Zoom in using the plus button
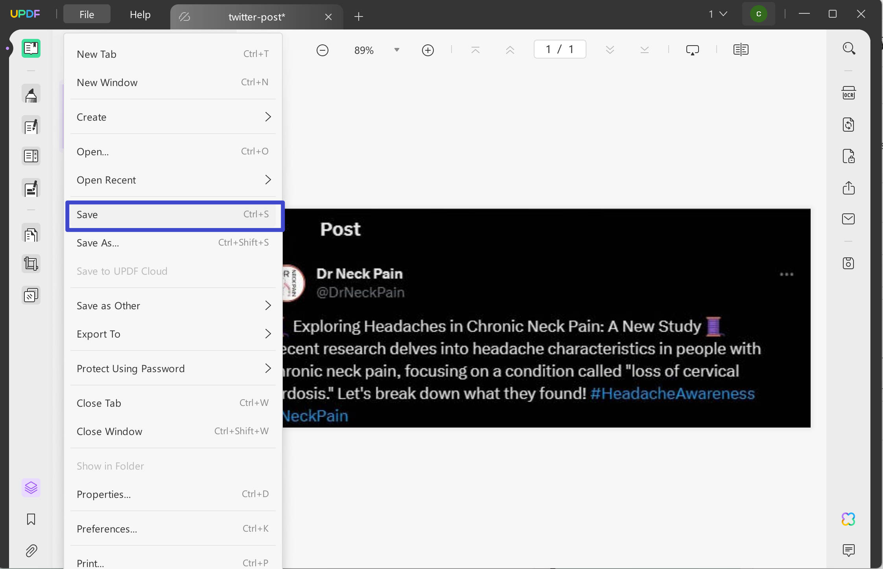The width and height of the screenshot is (883, 569). pos(428,50)
